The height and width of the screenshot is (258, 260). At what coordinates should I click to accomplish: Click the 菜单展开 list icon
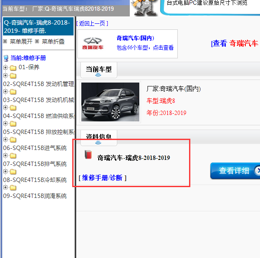[x=5, y=41]
